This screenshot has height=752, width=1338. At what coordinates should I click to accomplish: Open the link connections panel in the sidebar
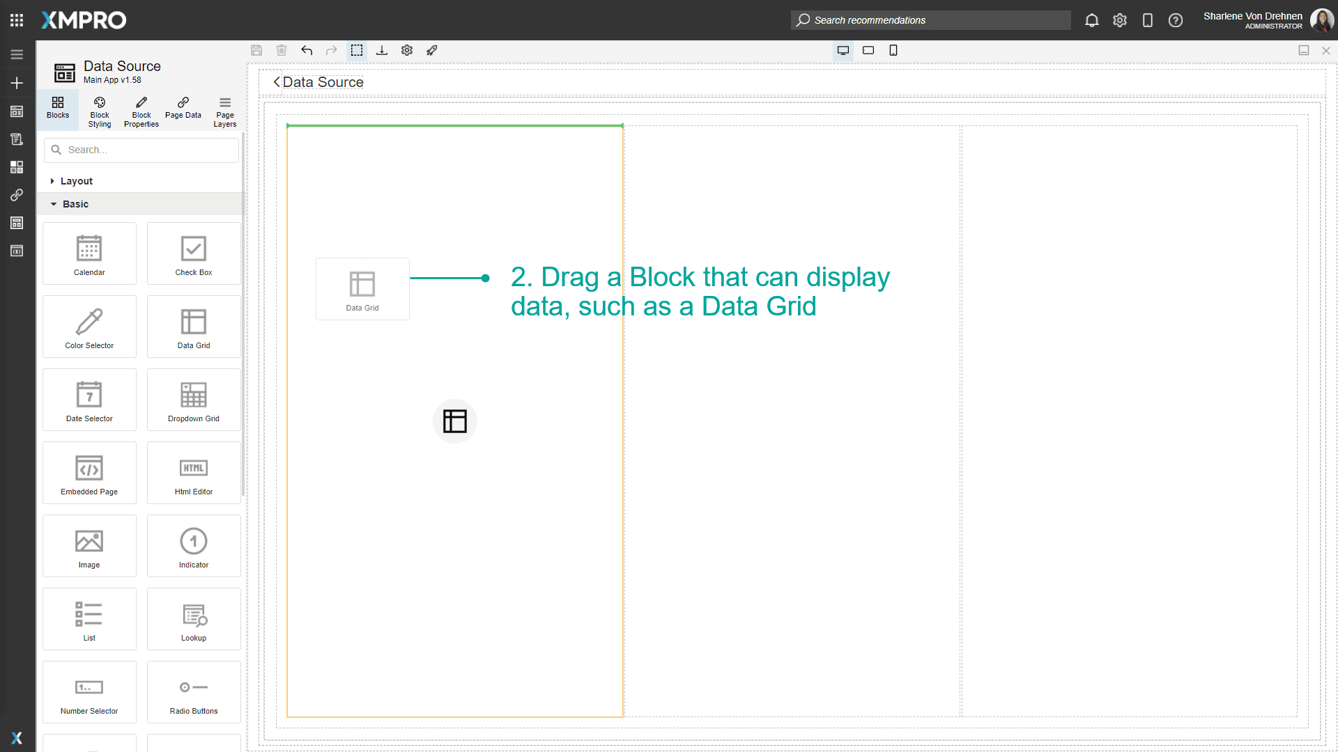[x=17, y=195]
